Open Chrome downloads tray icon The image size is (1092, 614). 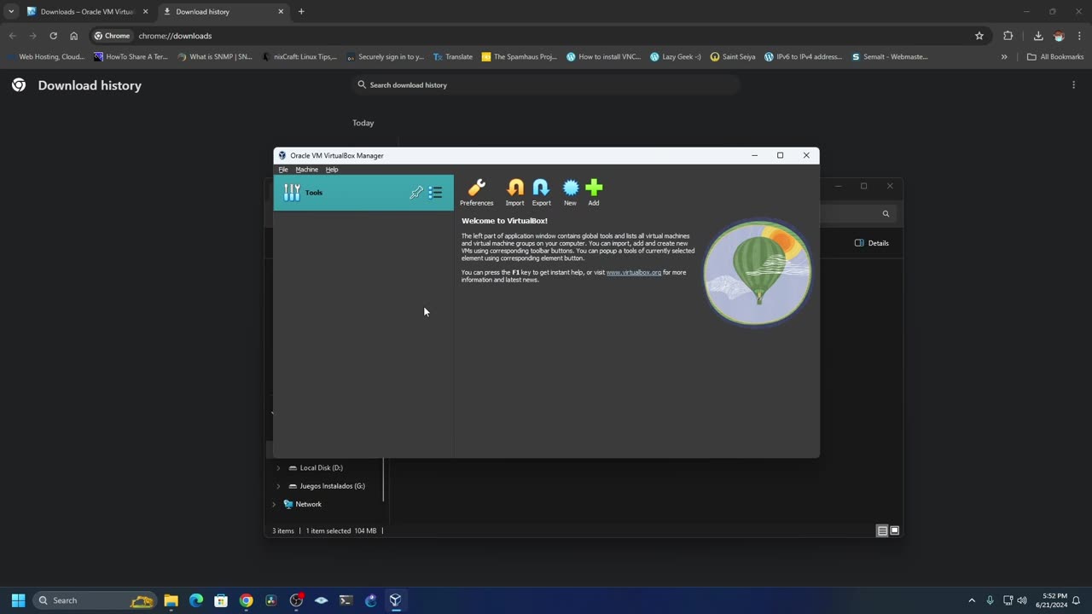click(x=1038, y=36)
